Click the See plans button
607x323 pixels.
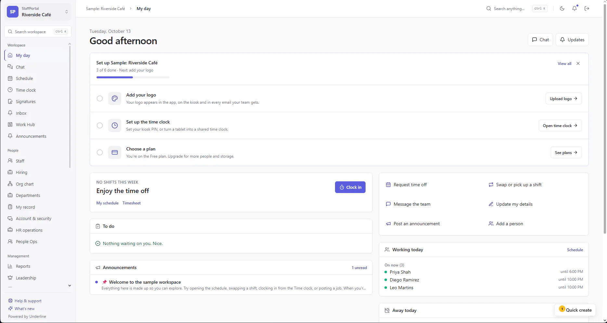pos(566,152)
